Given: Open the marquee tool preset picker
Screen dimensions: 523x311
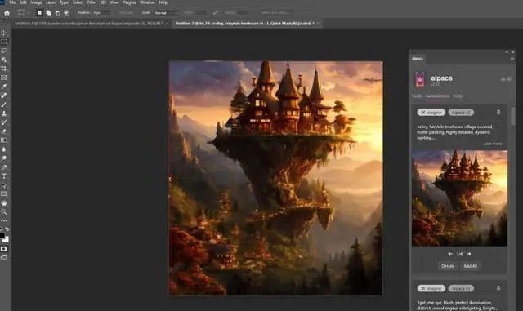Looking at the screenshot, I should point(24,13).
